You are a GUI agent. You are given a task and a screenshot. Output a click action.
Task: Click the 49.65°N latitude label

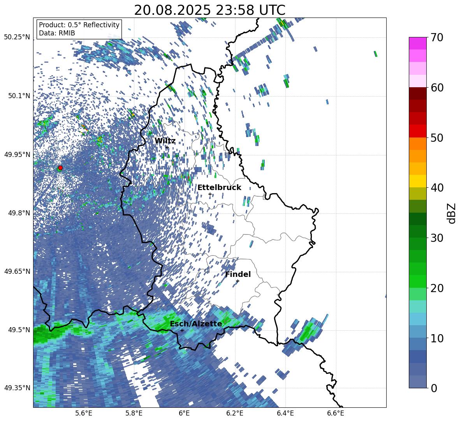coord(17,271)
